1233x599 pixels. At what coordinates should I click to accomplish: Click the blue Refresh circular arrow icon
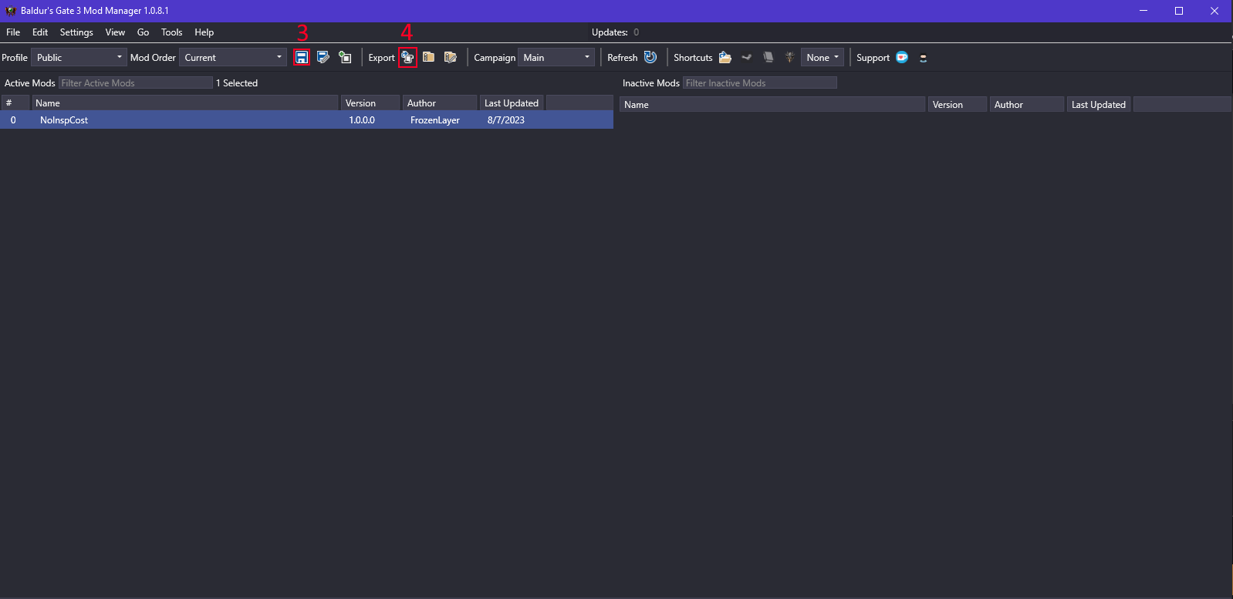pos(650,57)
